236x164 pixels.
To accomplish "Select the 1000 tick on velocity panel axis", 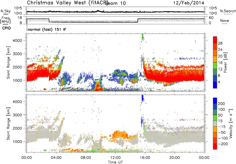I will click(x=17, y=141).
